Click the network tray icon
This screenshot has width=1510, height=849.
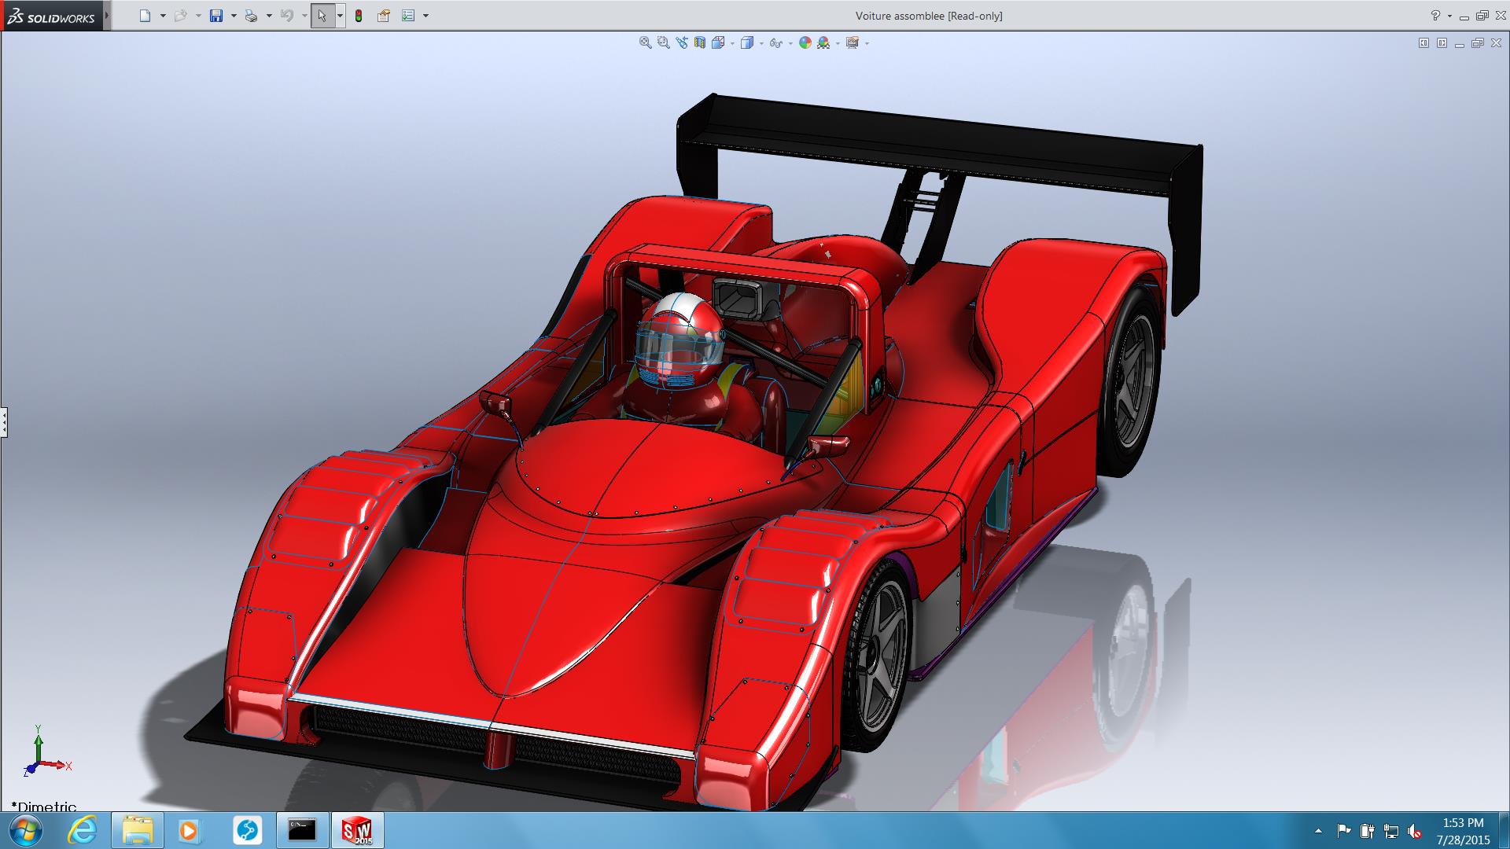point(1391,831)
